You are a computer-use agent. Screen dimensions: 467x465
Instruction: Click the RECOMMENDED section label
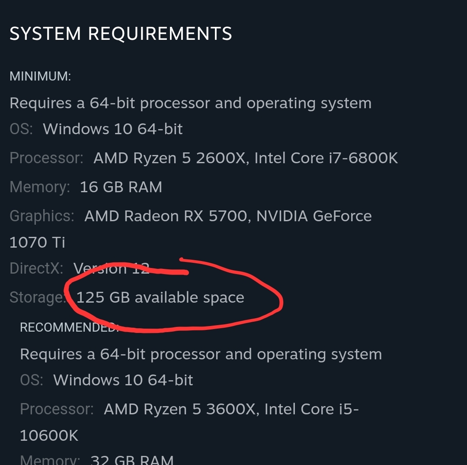(69, 327)
